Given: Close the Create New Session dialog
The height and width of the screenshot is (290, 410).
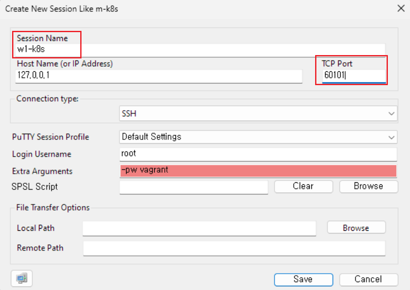Looking at the screenshot, I should (x=401, y=8).
